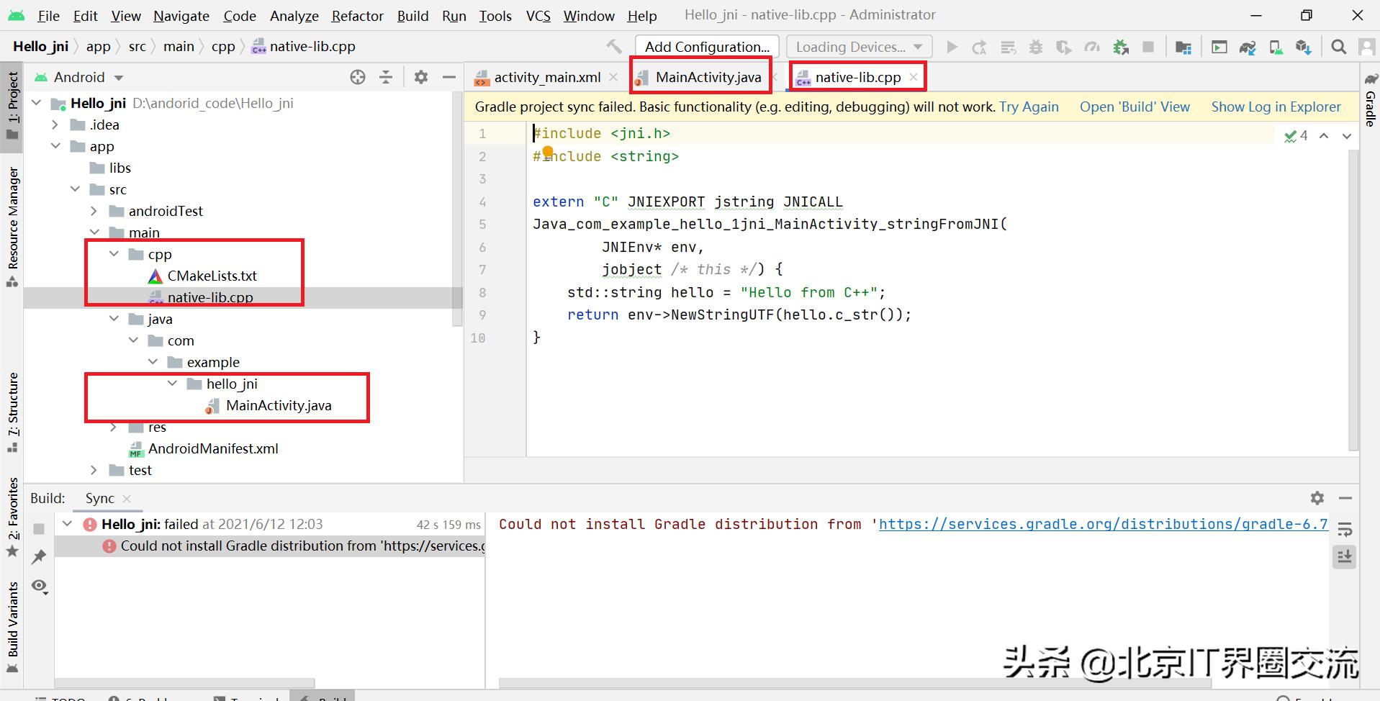This screenshot has width=1380, height=701.
Task: Click the Apply Code Changes icon
Action: point(1008,48)
